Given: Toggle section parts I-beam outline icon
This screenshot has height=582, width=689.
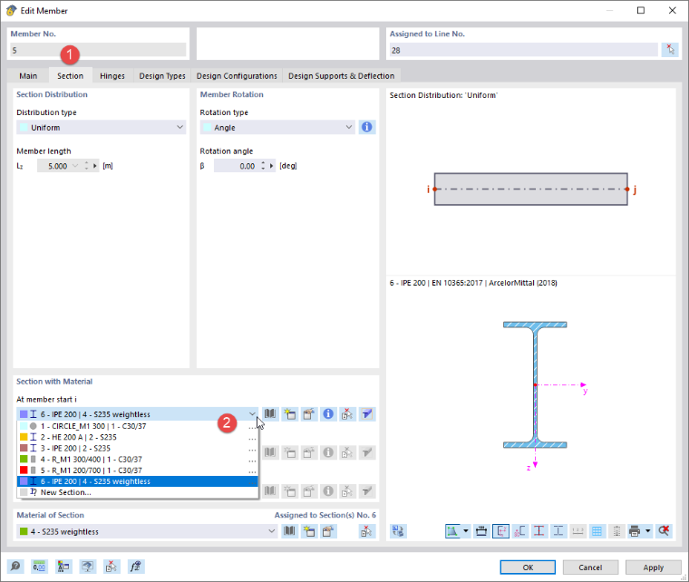Looking at the screenshot, I should tap(558, 531).
